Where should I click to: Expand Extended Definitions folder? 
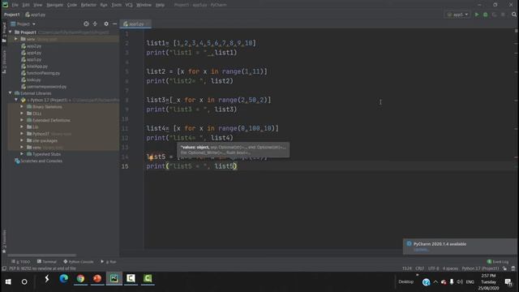[x=22, y=120]
